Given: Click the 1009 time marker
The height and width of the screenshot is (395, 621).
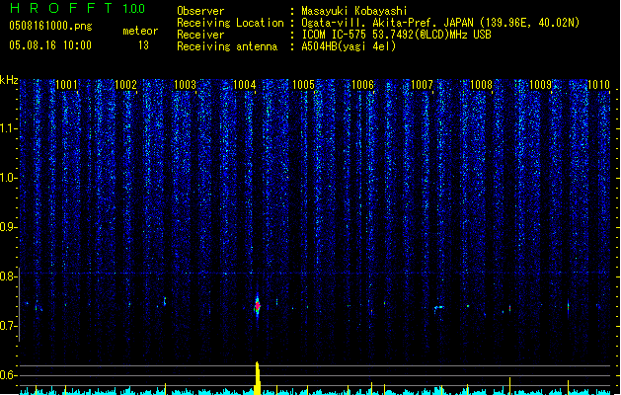Looking at the screenshot, I should (541, 85).
